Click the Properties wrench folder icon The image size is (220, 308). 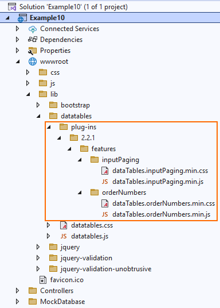(32, 51)
